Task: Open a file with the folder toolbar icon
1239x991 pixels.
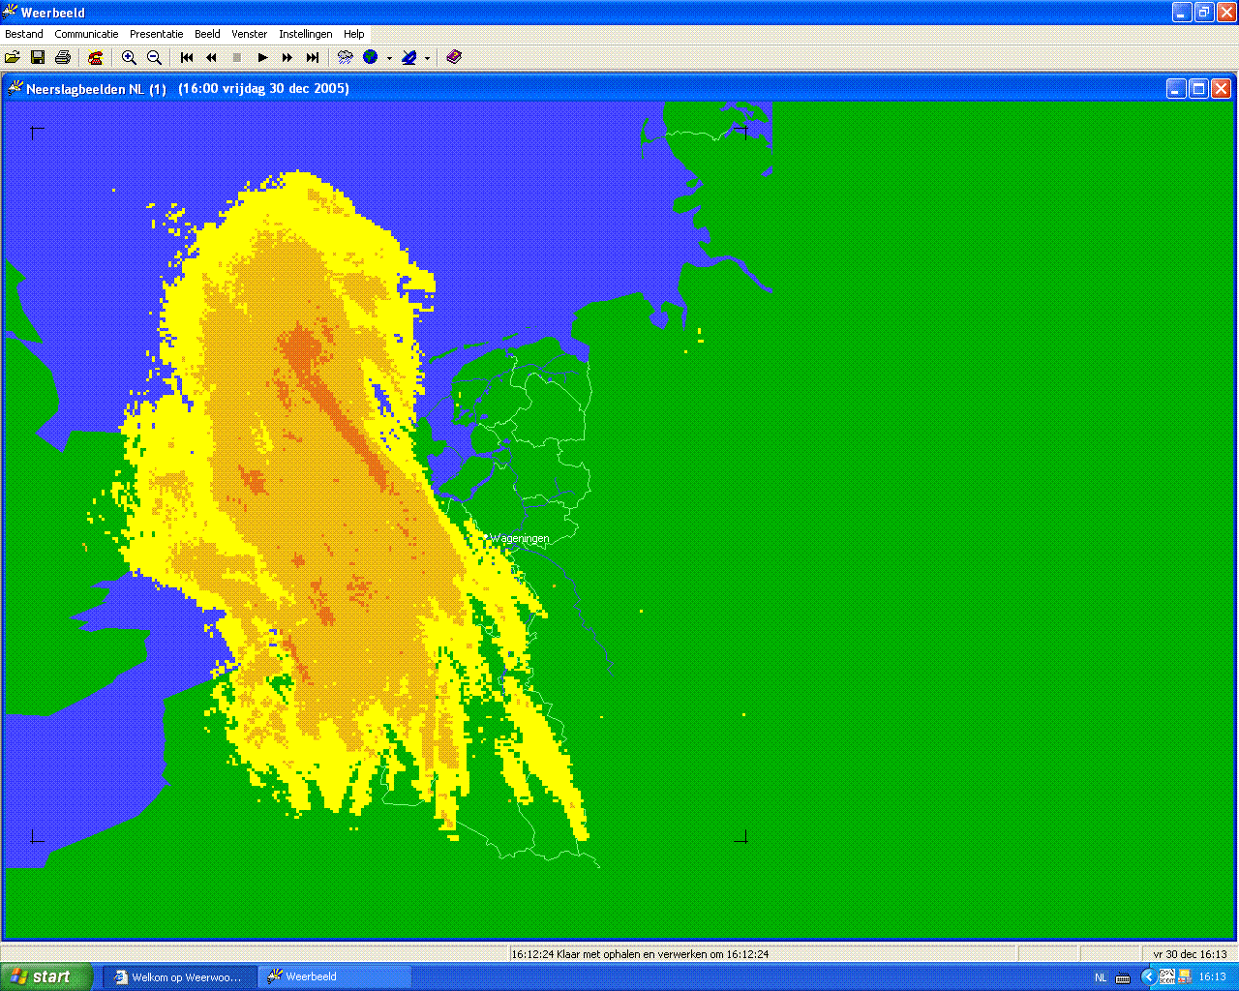Action: (x=13, y=57)
